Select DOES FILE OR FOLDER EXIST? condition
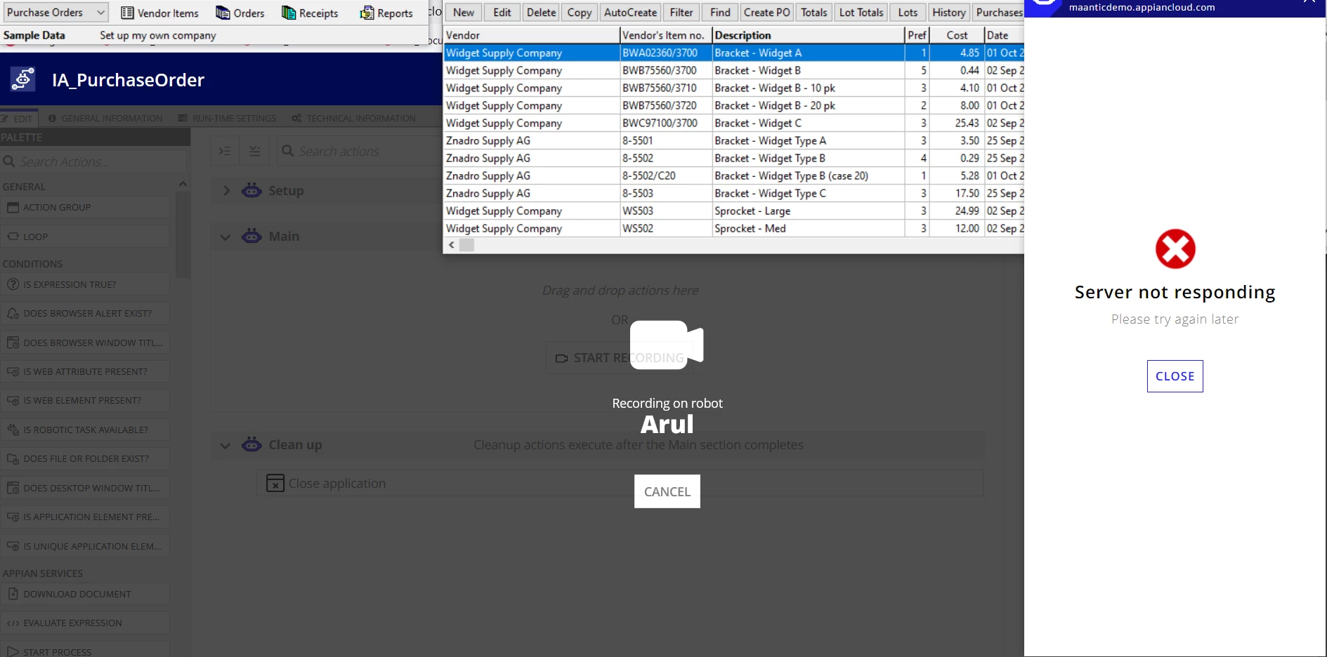1327x657 pixels. coord(85,458)
